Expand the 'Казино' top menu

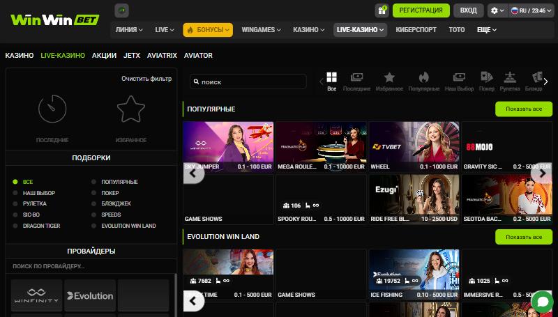[308, 30]
